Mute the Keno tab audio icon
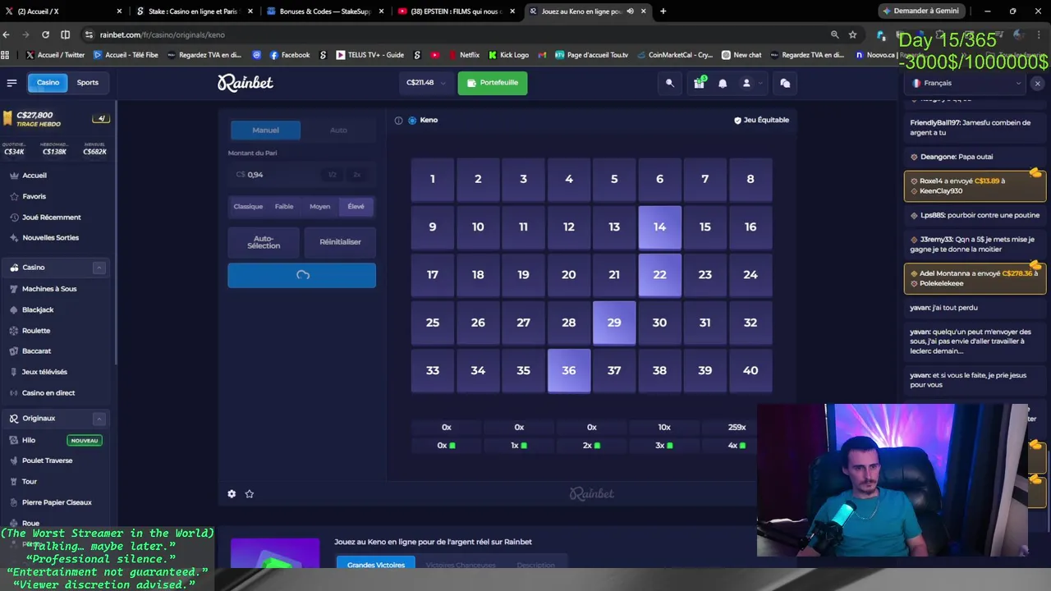This screenshot has height=591, width=1051. (631, 11)
